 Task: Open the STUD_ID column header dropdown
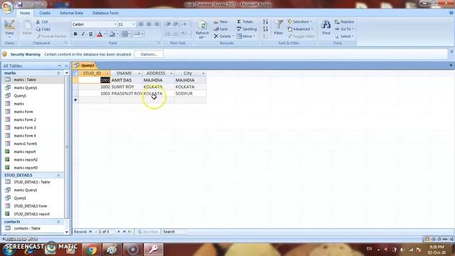(x=107, y=73)
